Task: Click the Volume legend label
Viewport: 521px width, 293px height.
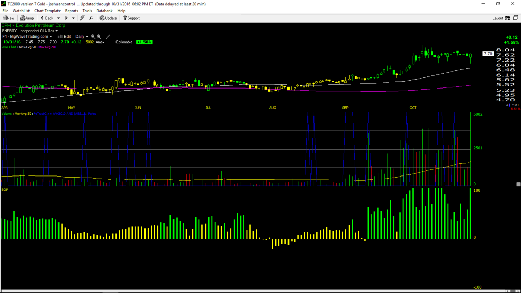Action: (x=7, y=114)
